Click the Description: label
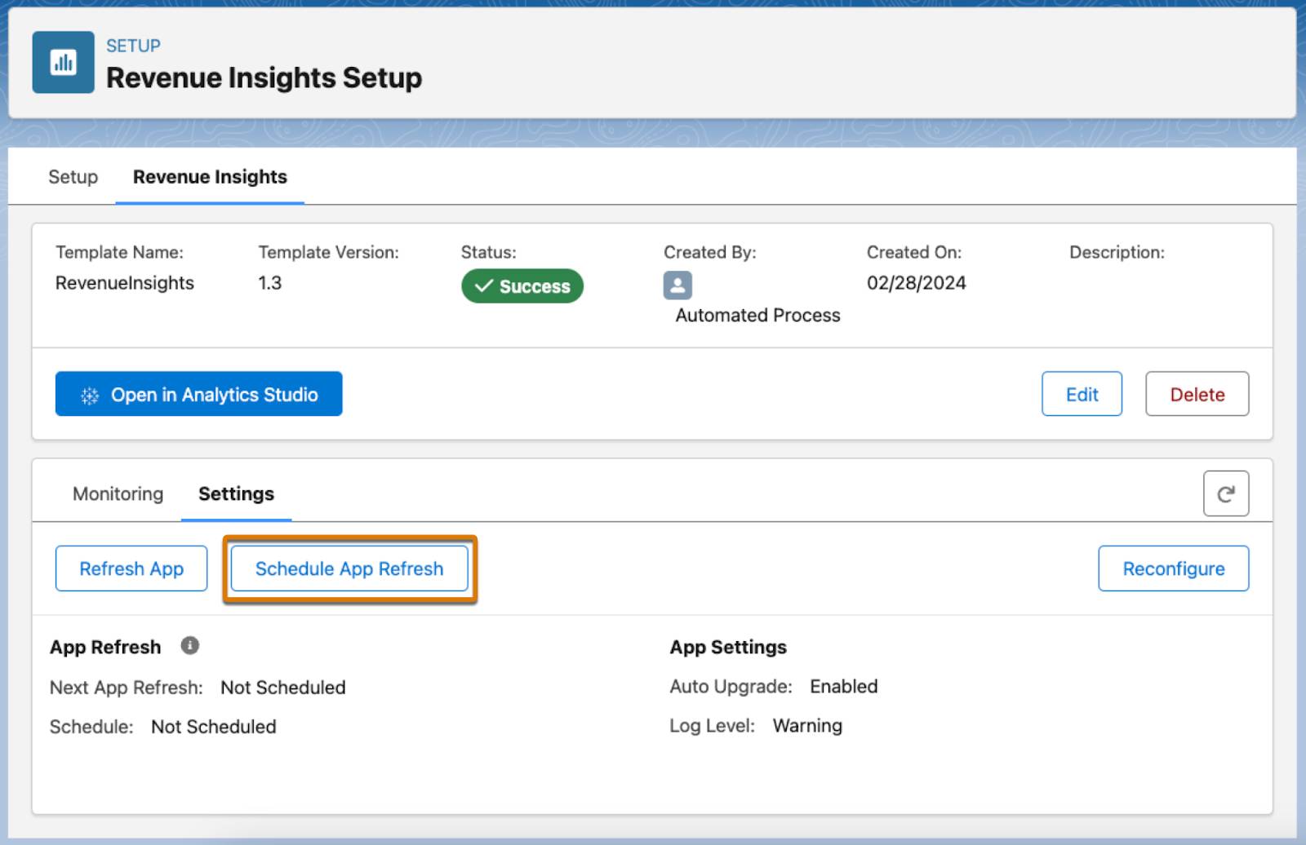Screen dimensions: 1306x845 (x=1117, y=252)
